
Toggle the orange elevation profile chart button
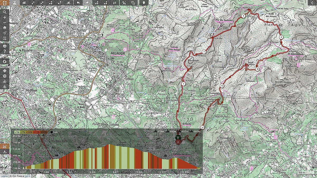coord(4,146)
